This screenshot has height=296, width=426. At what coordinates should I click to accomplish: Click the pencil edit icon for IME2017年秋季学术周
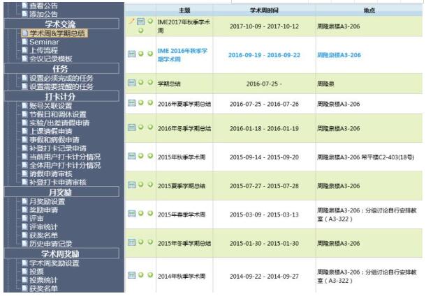point(131,22)
